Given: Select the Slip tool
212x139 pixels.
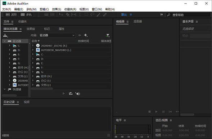Looking at the screenshot, I should click(x=74, y=14).
